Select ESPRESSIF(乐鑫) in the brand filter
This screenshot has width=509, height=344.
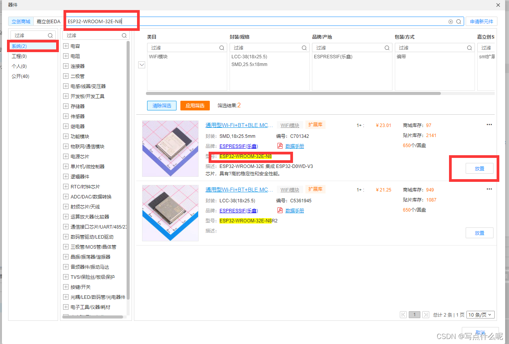333,57
